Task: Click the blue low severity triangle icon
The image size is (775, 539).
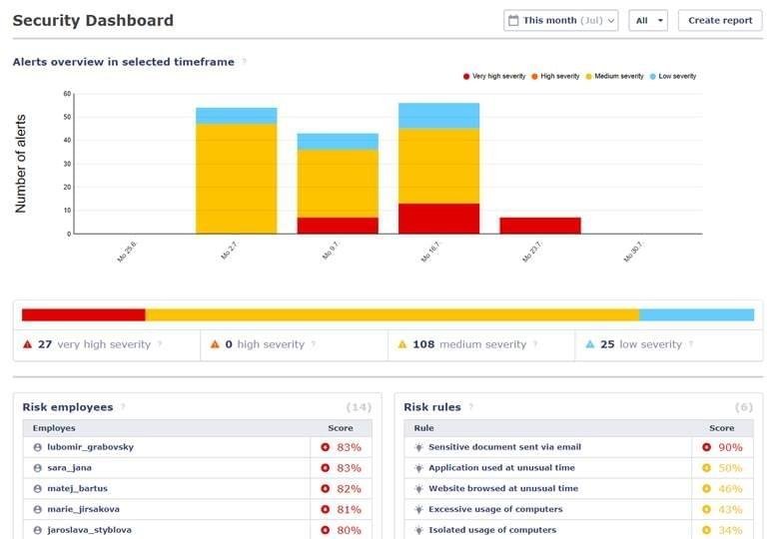Action: click(589, 344)
